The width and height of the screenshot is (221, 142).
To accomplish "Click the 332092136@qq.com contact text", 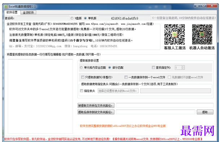I will pyautogui.click(x=49, y=46).
